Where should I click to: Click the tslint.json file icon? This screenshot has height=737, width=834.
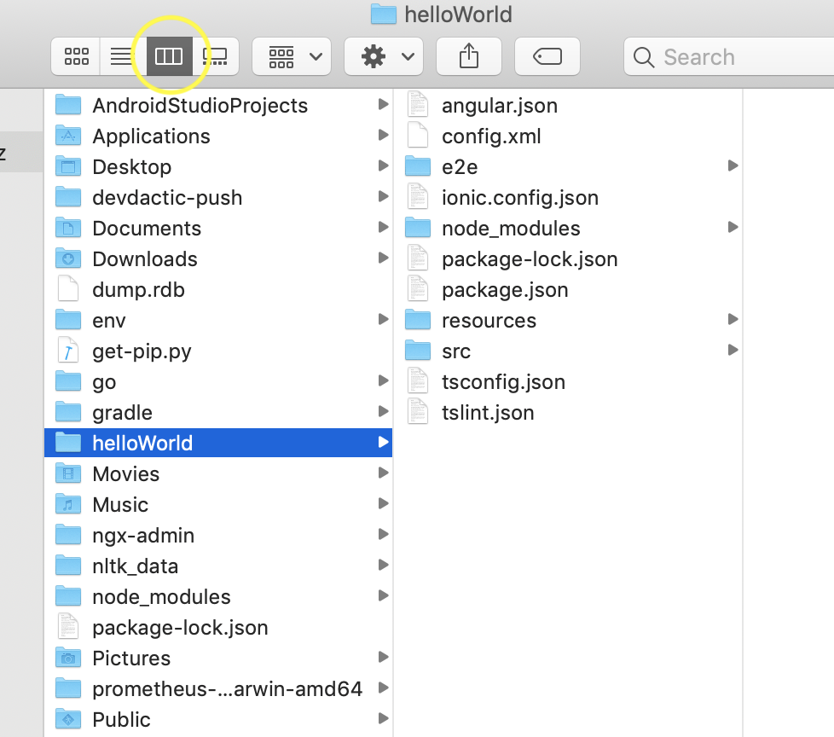418,412
